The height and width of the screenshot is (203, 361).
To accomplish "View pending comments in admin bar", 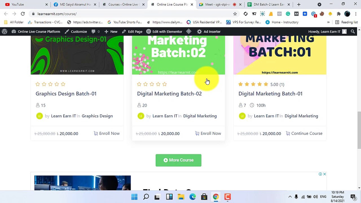I will point(95,32).
